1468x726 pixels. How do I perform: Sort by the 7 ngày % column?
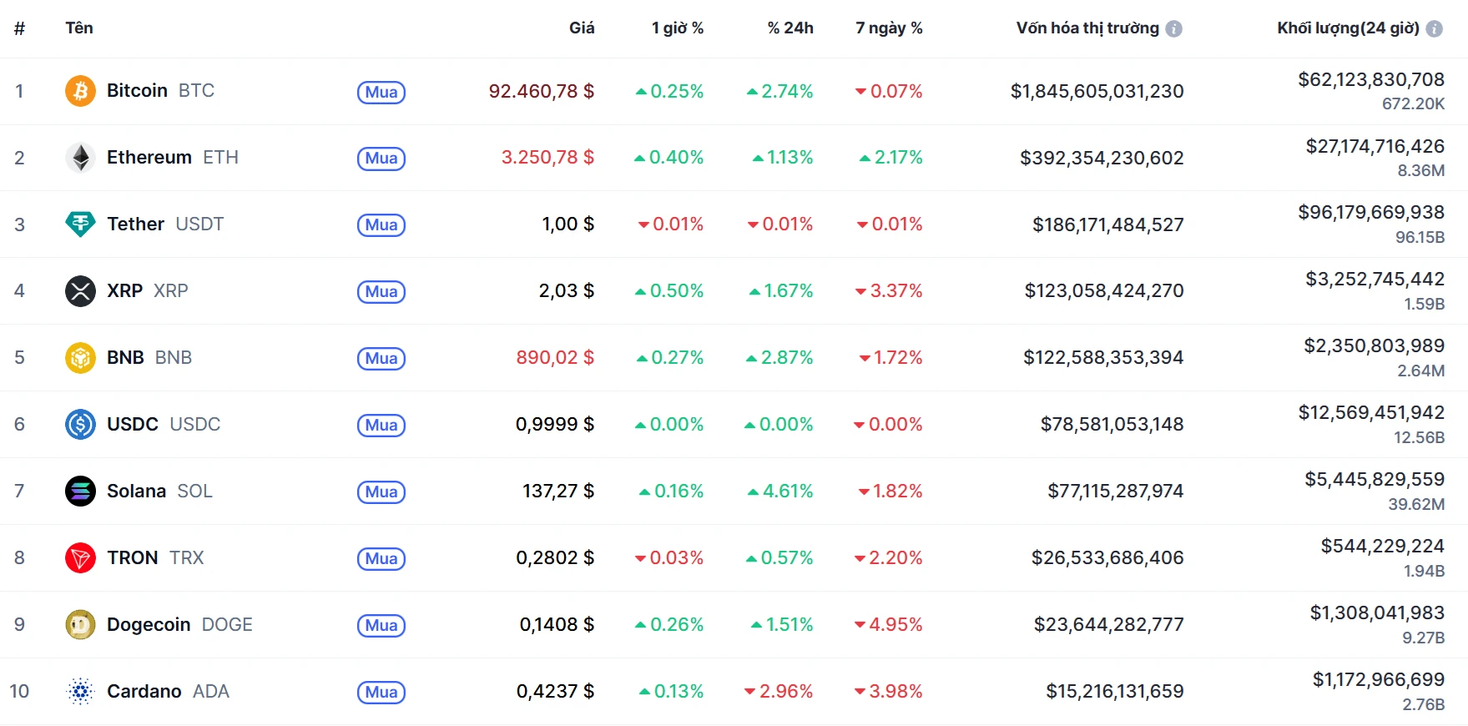click(x=889, y=28)
